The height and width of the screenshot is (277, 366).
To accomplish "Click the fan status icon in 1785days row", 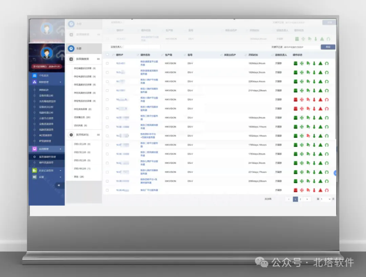I will [x=302, y=145].
